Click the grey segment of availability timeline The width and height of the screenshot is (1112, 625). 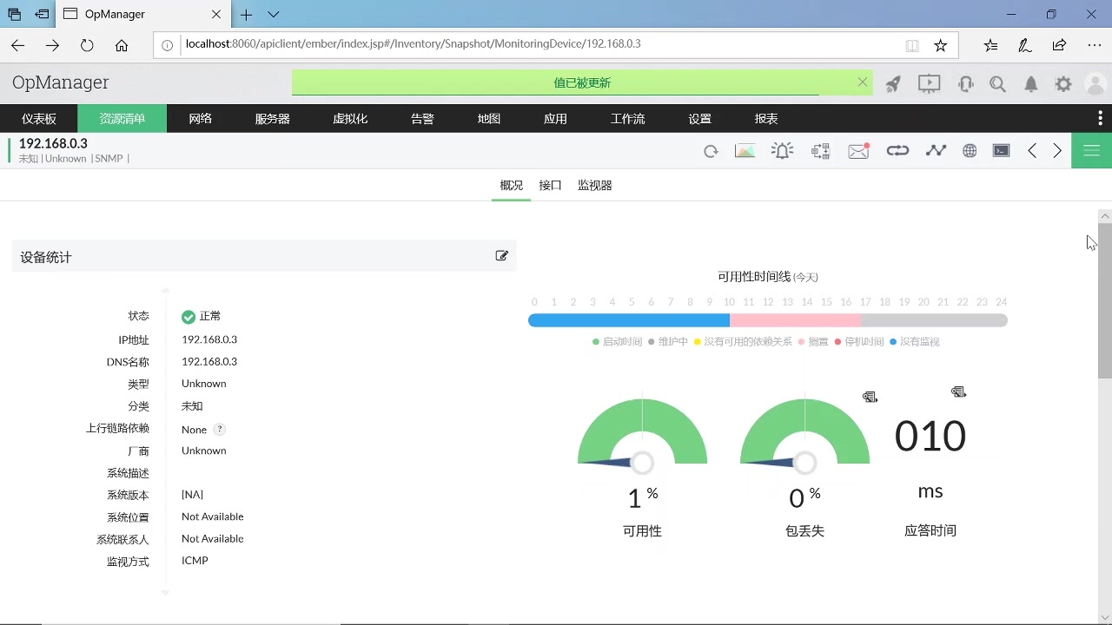click(935, 320)
